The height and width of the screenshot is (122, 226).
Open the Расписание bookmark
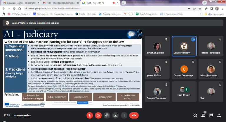click(x=40, y=14)
